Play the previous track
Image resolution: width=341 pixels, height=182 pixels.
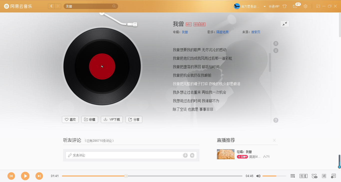pyautogui.click(x=11, y=176)
